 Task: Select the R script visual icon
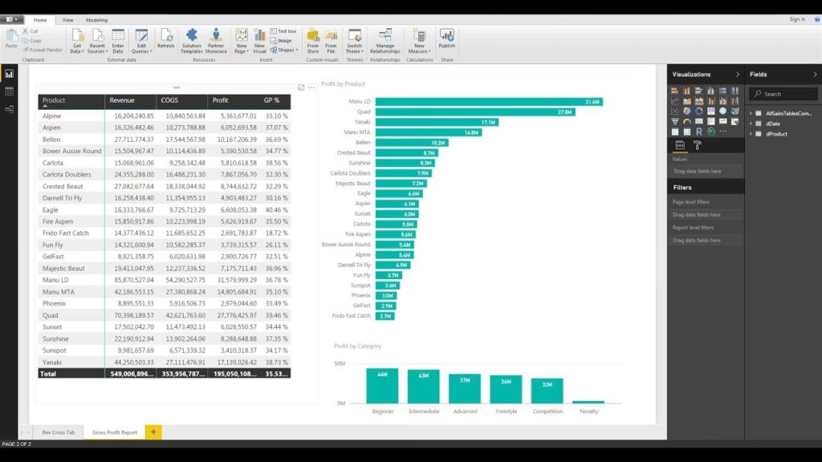tap(699, 132)
